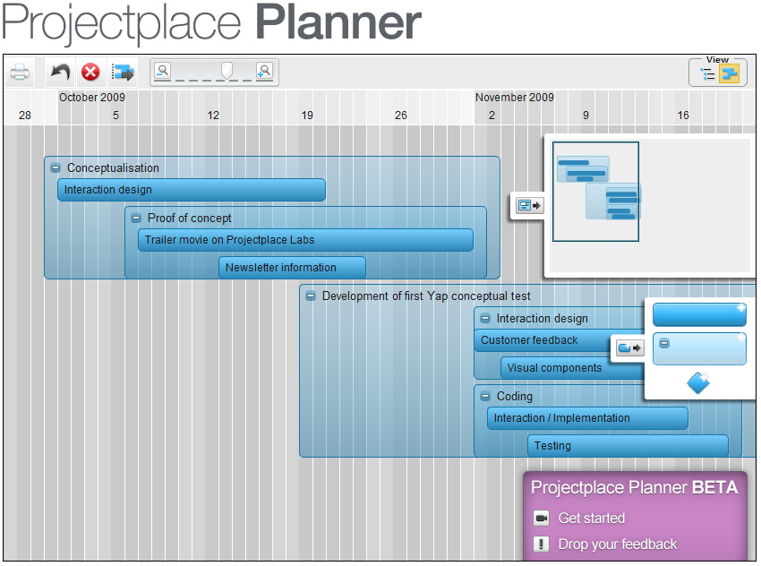Click the zoom out magnifier icon

tap(163, 71)
